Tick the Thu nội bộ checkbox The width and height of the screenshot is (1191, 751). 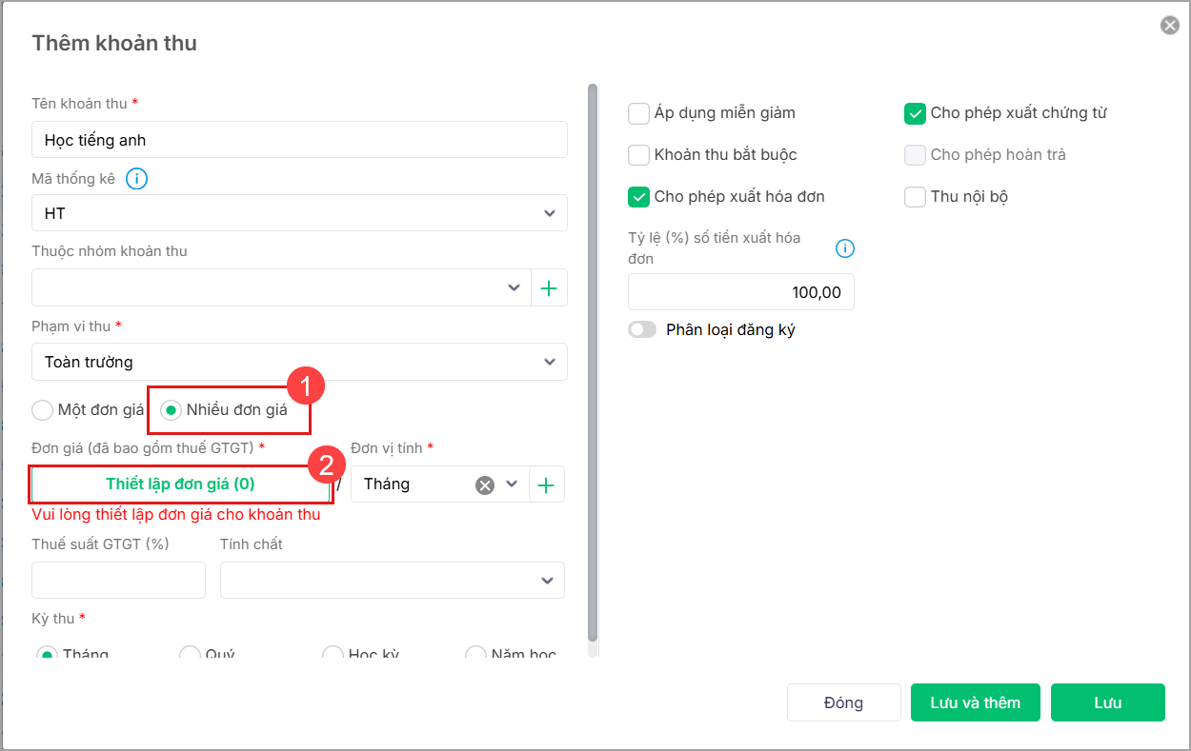coord(915,197)
